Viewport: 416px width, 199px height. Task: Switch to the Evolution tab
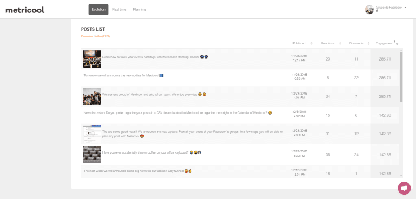[99, 10]
